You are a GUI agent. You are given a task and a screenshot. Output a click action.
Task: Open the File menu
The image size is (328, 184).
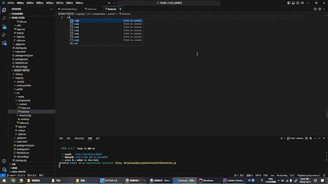pyautogui.click(x=11, y=3)
